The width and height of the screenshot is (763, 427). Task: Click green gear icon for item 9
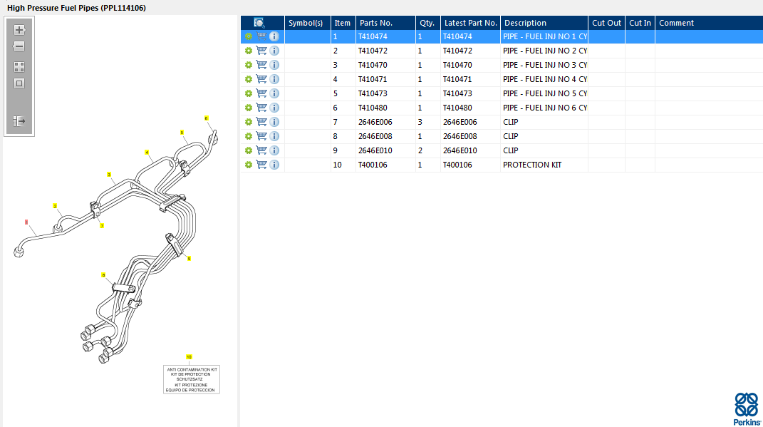tap(249, 150)
